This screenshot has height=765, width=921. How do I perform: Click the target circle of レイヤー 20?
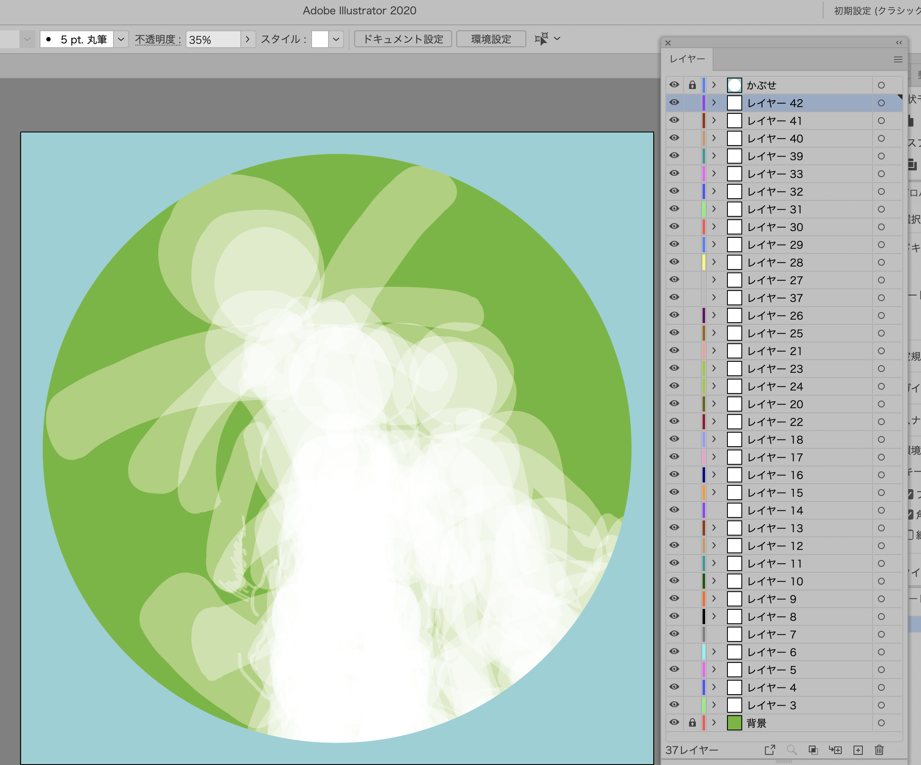click(x=881, y=404)
